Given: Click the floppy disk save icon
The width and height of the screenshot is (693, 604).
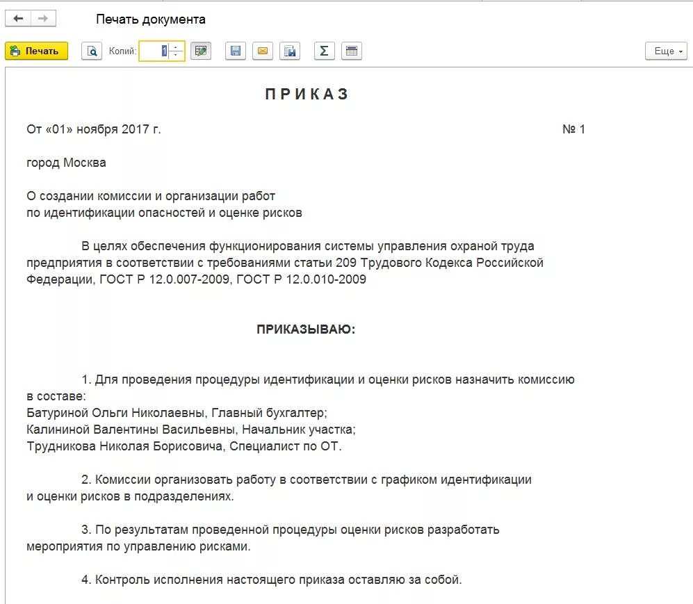Looking at the screenshot, I should (236, 51).
